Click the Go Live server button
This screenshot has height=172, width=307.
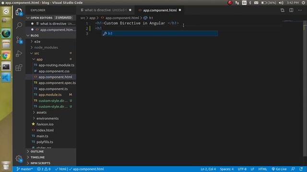tap(279, 169)
